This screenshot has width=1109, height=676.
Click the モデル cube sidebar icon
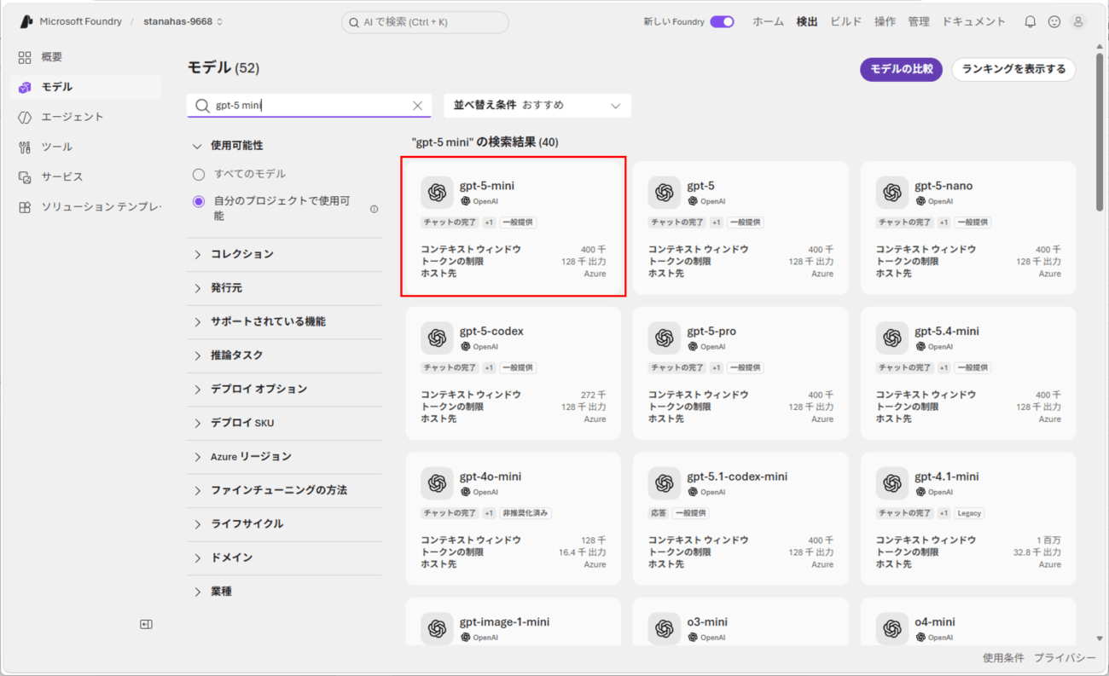point(25,87)
